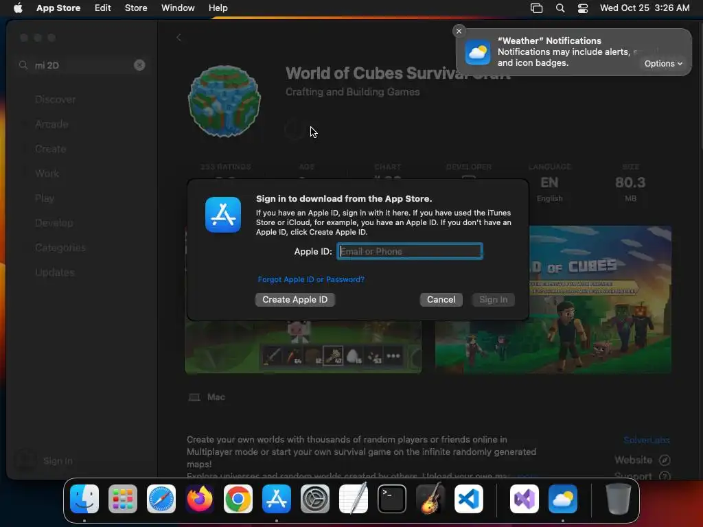
Task: Click Crafting and Building Games subtitle
Action: pyautogui.click(x=352, y=92)
